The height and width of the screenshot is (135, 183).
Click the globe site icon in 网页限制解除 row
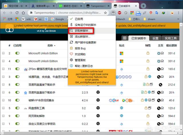(122, 116)
